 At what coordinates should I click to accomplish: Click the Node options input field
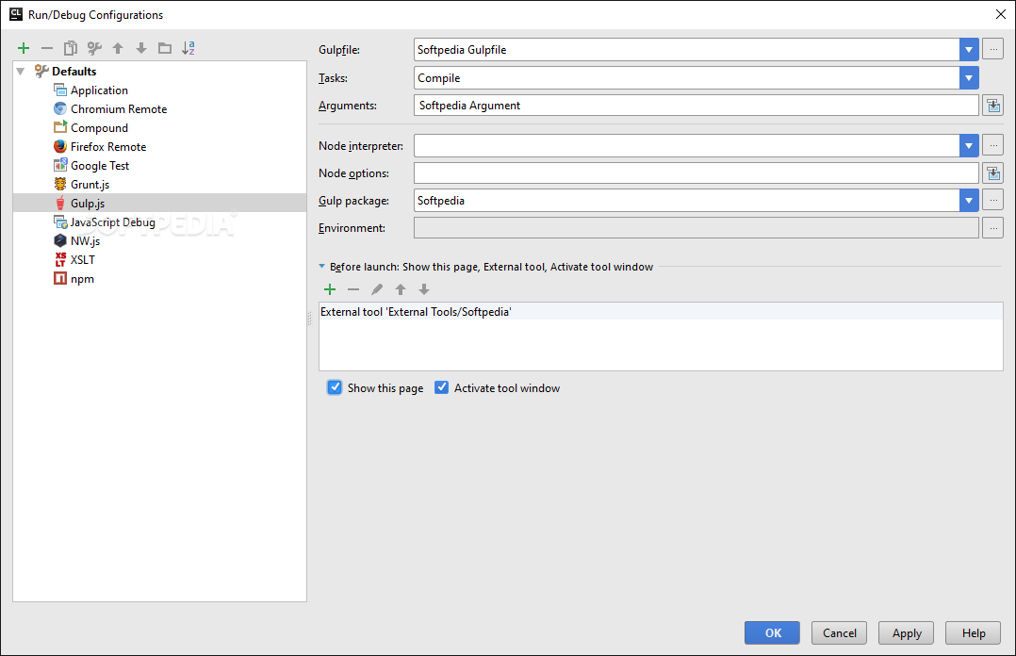(696, 173)
